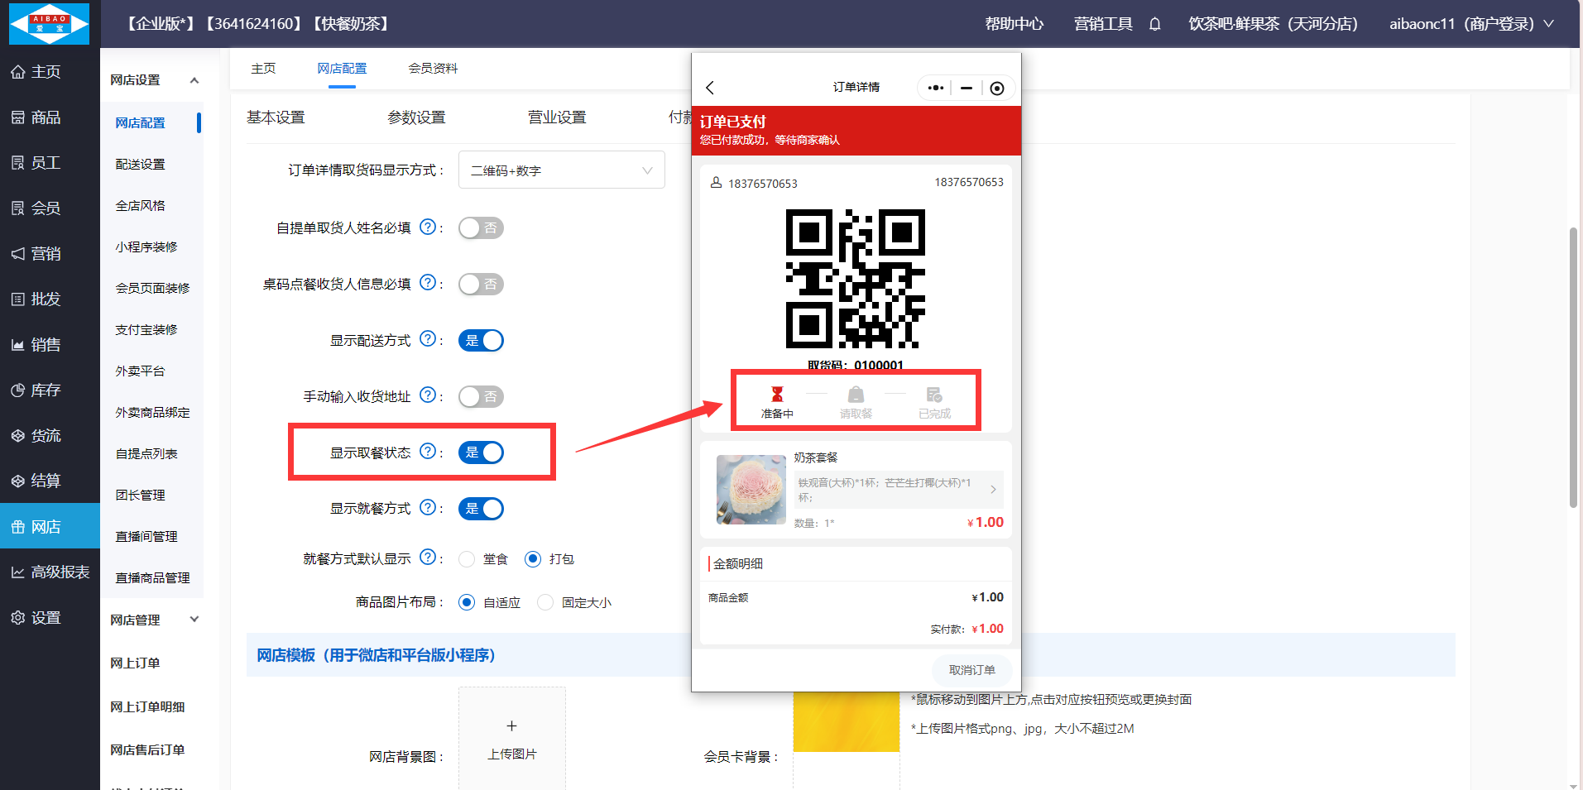Viewport: 1583px width, 790px height.
Task: Open the 营业设置 settings tab
Action: pyautogui.click(x=557, y=117)
